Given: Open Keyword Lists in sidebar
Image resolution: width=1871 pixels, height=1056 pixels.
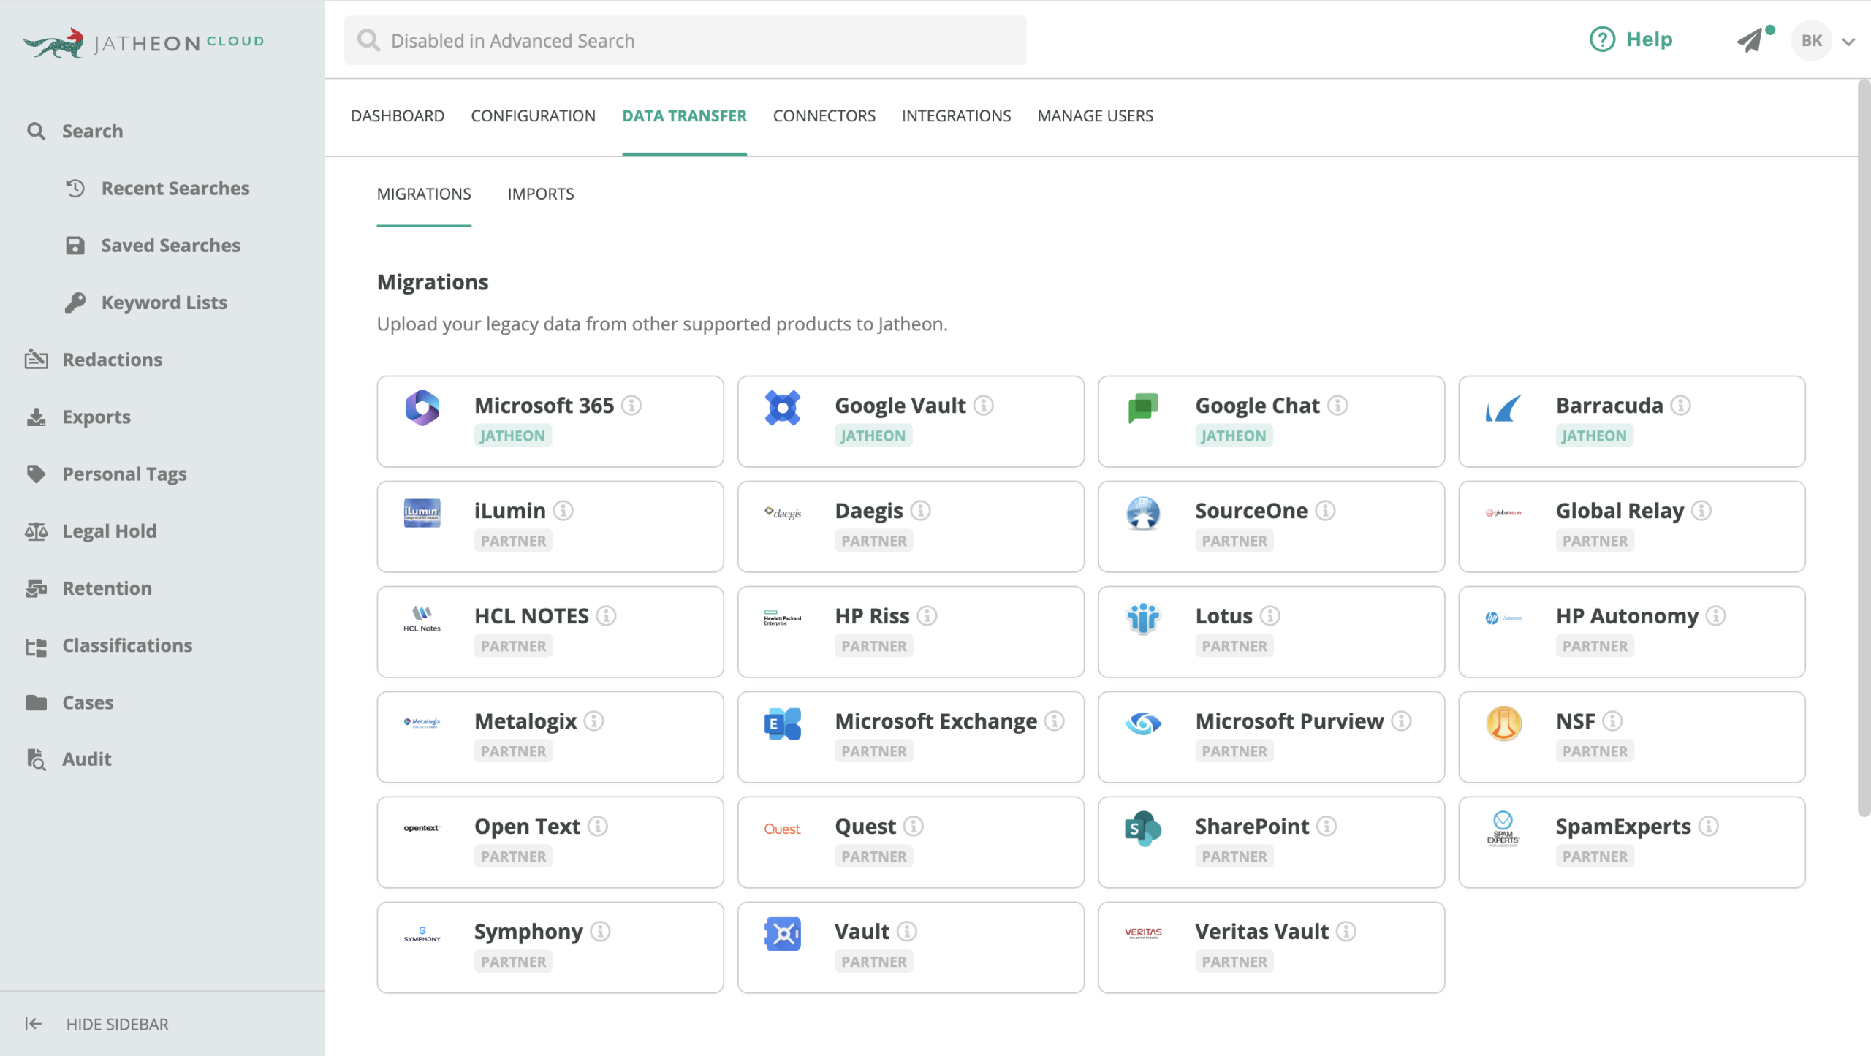Looking at the screenshot, I should click(x=164, y=302).
